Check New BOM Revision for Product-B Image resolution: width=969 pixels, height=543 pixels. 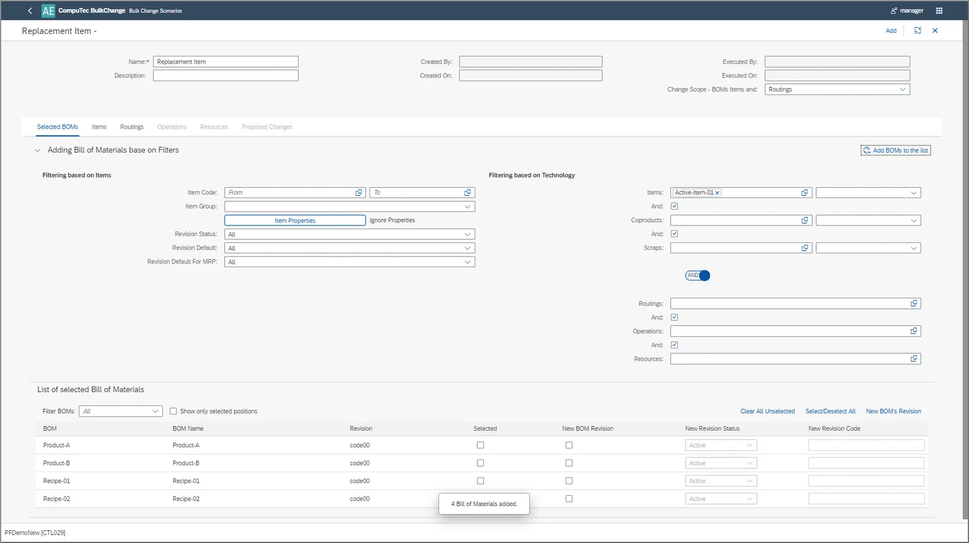coord(569,463)
